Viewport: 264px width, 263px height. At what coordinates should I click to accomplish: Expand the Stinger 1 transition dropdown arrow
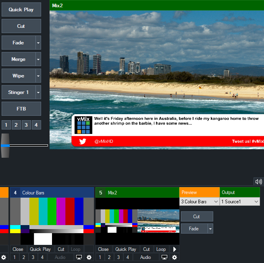coord(38,92)
